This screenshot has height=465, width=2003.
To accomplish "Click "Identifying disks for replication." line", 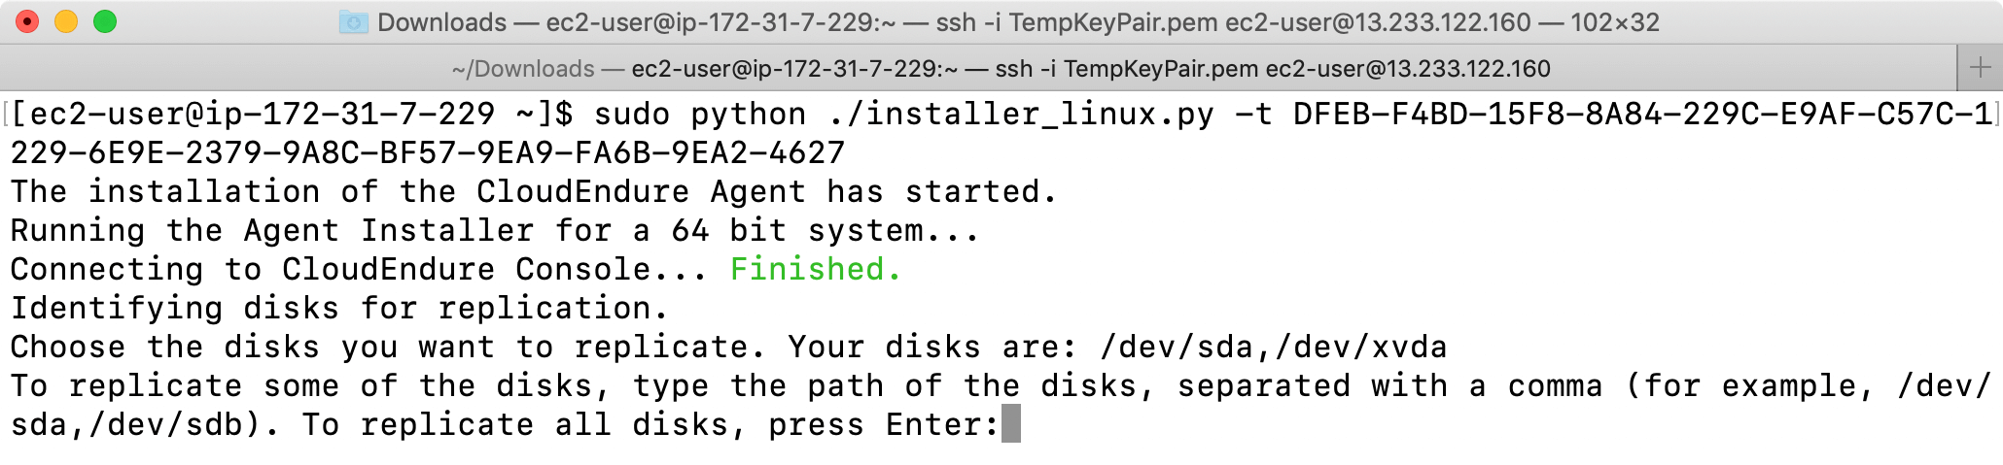I will tap(339, 308).
